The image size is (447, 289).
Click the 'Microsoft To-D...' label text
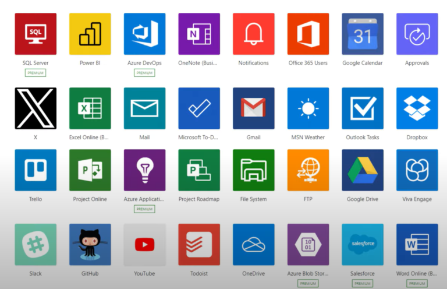tap(198, 138)
